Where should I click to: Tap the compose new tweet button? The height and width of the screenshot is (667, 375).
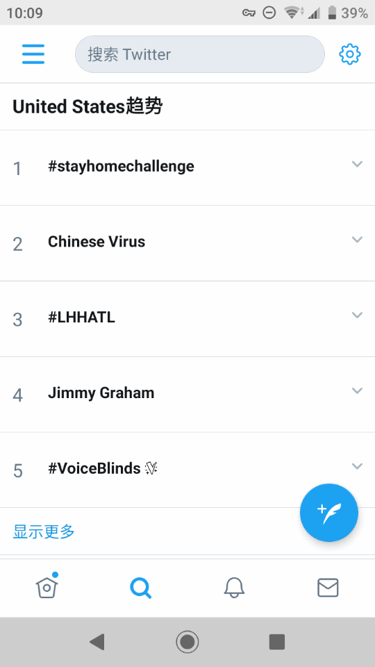pyautogui.click(x=329, y=513)
